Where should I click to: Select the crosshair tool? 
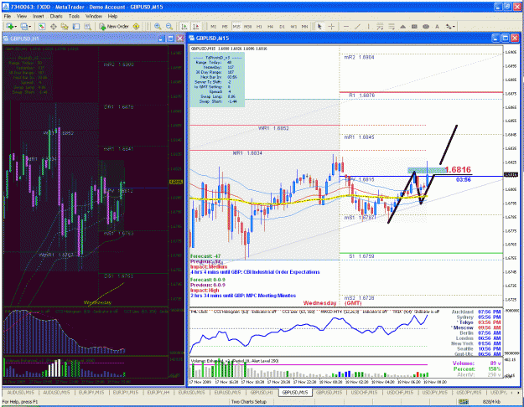pos(331,26)
